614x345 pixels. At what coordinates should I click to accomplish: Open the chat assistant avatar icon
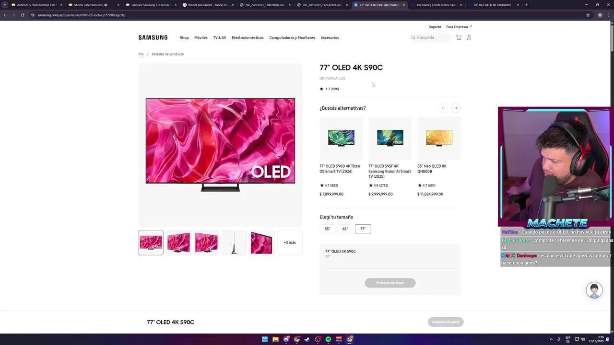[594, 290]
